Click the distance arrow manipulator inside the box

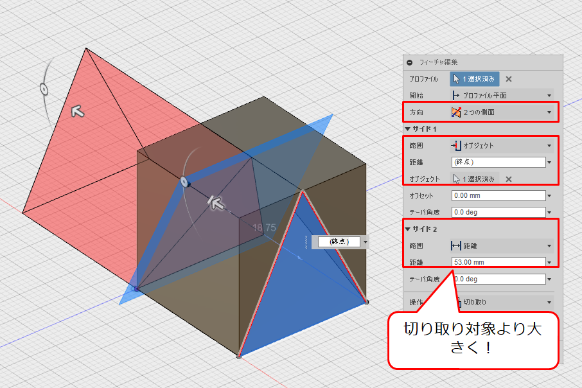(216, 203)
